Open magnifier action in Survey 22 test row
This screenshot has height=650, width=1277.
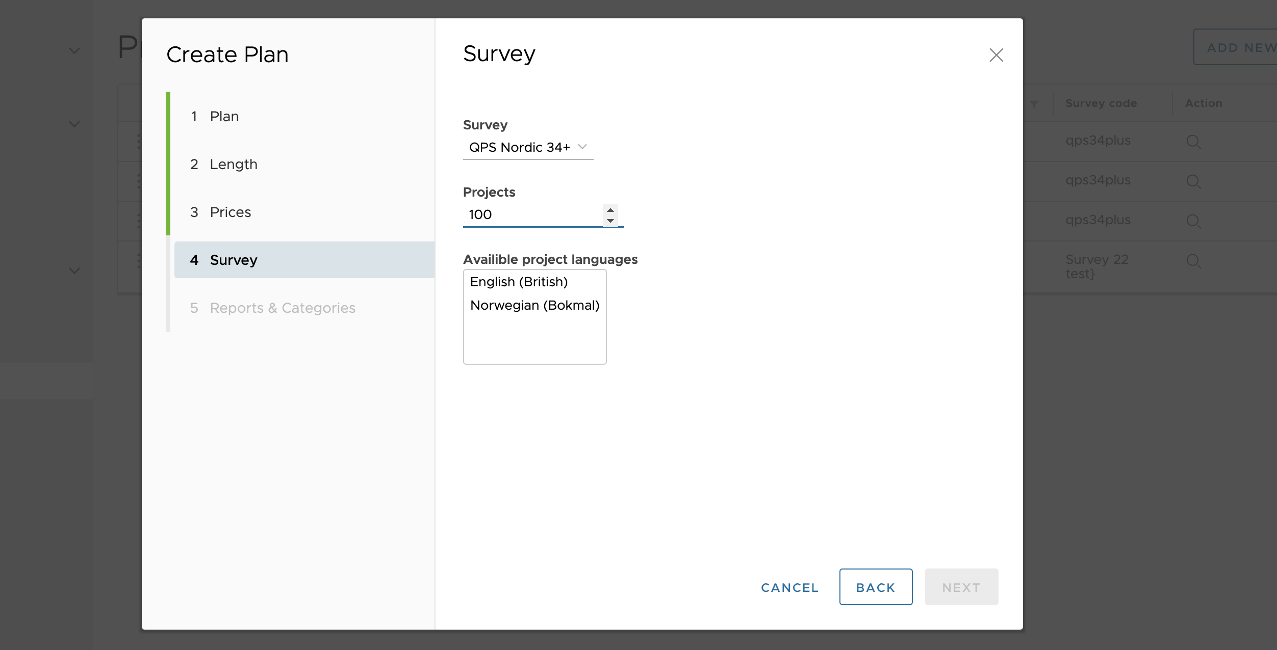[x=1193, y=261]
